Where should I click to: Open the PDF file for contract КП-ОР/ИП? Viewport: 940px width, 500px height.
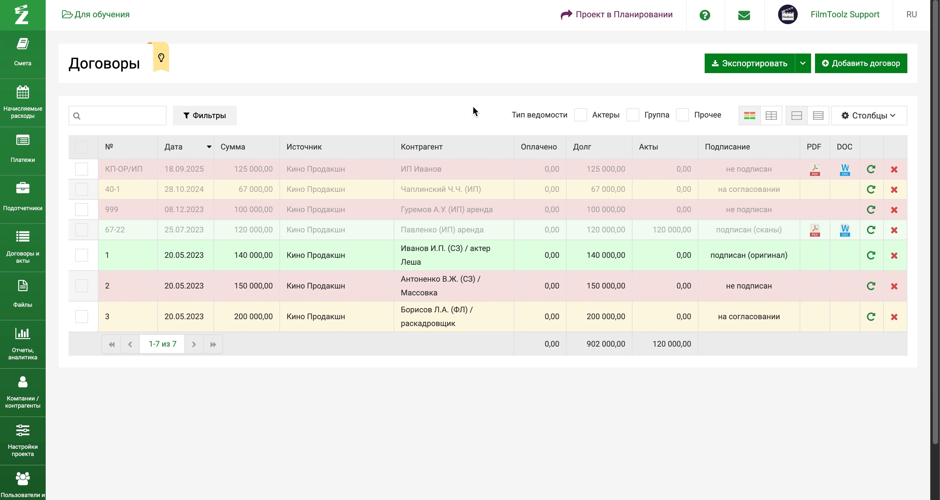814,169
